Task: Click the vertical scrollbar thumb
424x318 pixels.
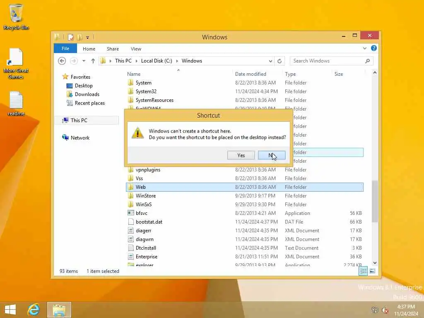Action: coord(375,202)
